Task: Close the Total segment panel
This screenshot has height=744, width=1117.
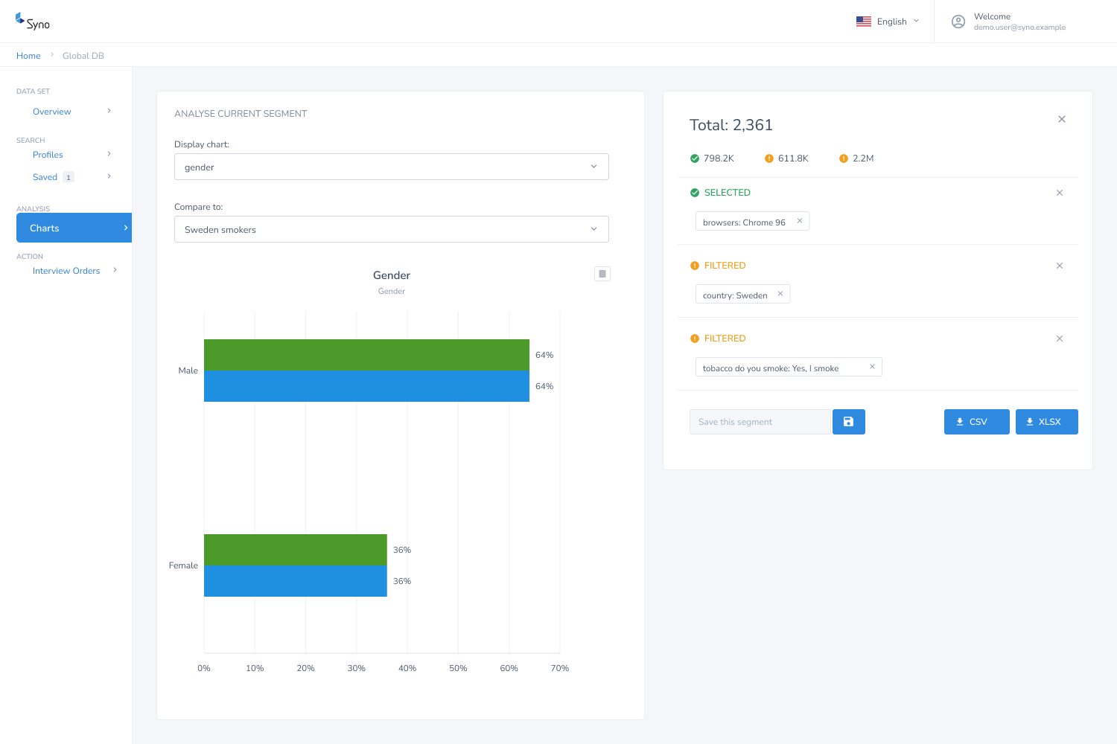Action: coord(1062,119)
